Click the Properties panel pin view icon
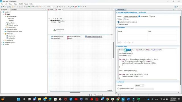The height and width of the screenshot is (102, 182). [x=173, y=10]
